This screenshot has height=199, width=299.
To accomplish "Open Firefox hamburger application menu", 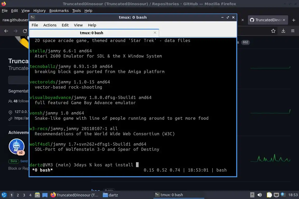I will pos(293,31).
